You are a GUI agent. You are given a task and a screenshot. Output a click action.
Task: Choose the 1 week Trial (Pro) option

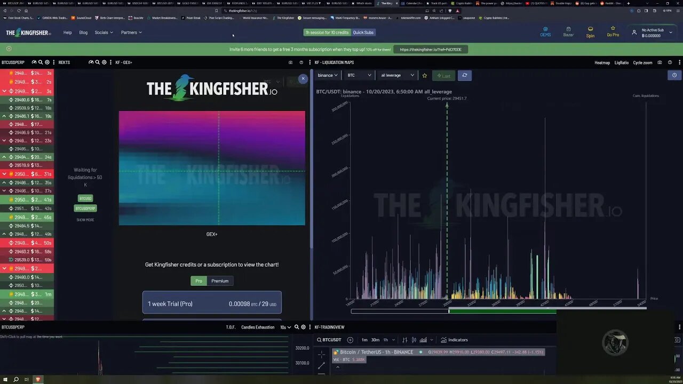click(x=212, y=302)
